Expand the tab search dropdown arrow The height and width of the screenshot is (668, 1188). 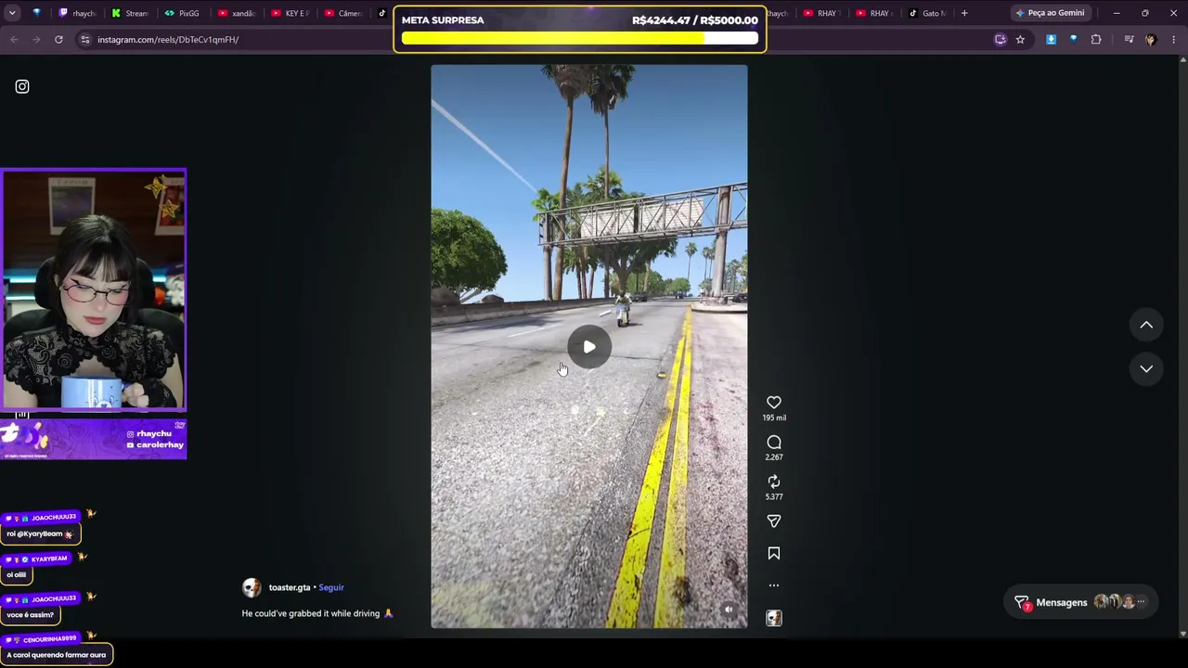pos(14,13)
